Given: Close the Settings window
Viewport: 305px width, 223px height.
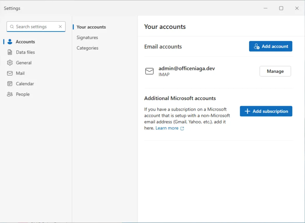Looking at the screenshot, I should pyautogui.click(x=297, y=8).
